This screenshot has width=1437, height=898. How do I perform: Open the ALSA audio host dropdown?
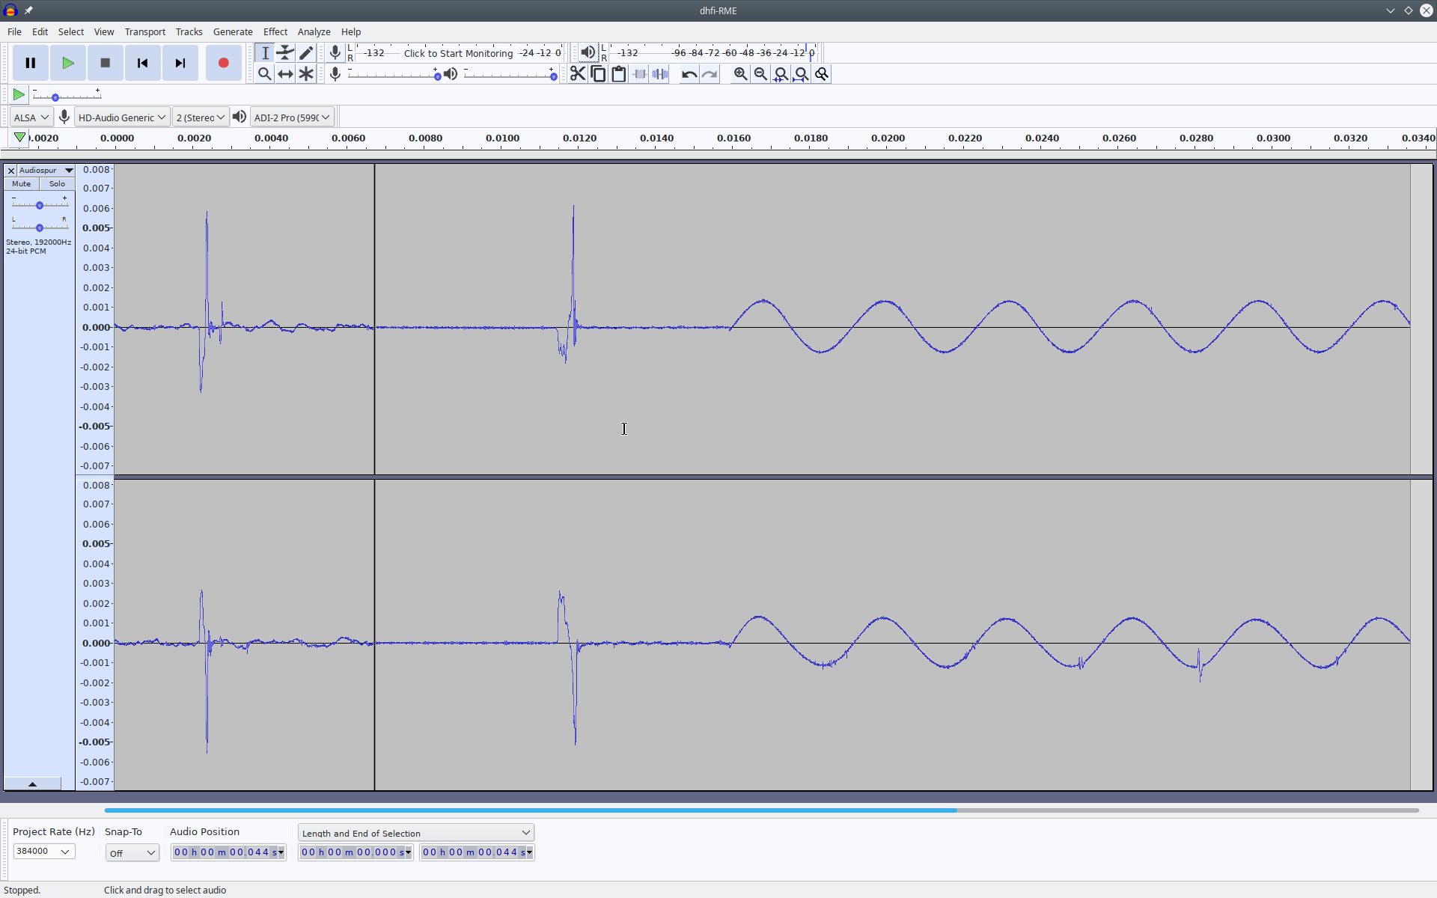(31, 117)
